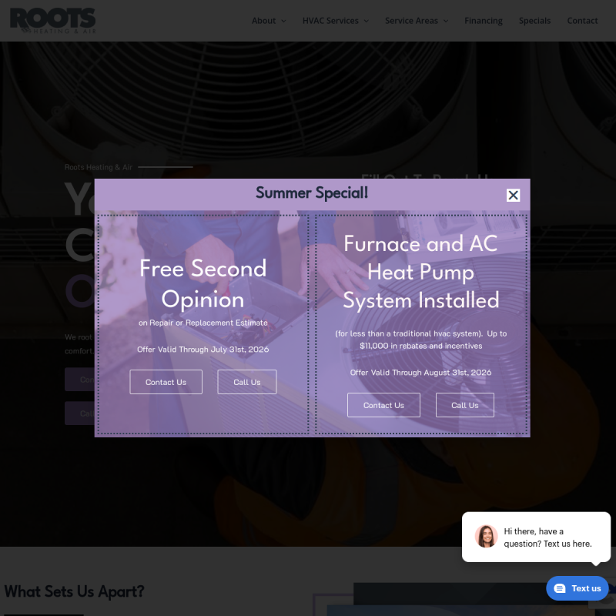The image size is (616, 616).
Task: Click Contact Us under Free Second Opinion
Action: coord(166,382)
